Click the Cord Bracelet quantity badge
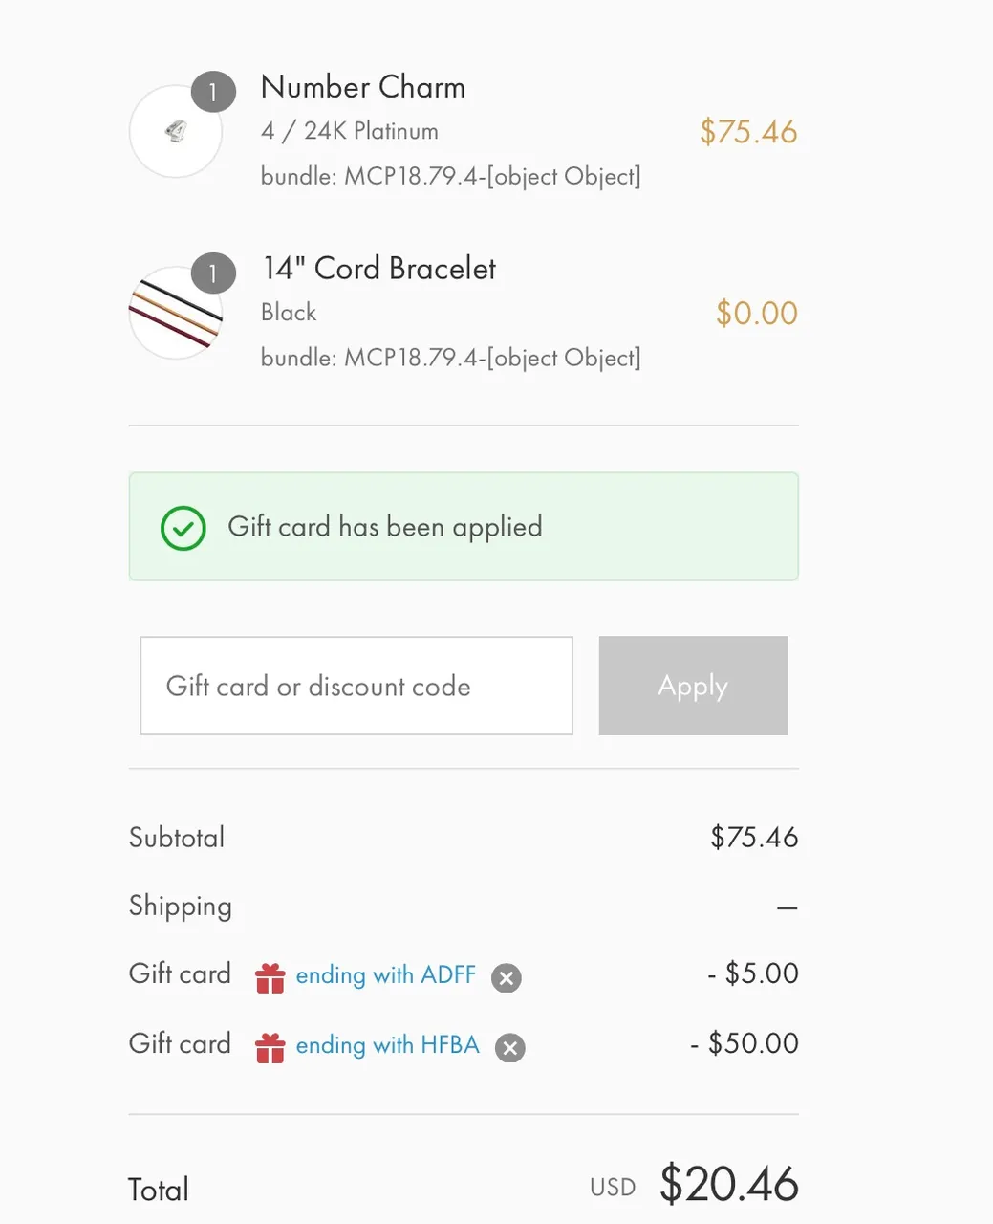Image resolution: width=993 pixels, height=1224 pixels. coord(213,274)
